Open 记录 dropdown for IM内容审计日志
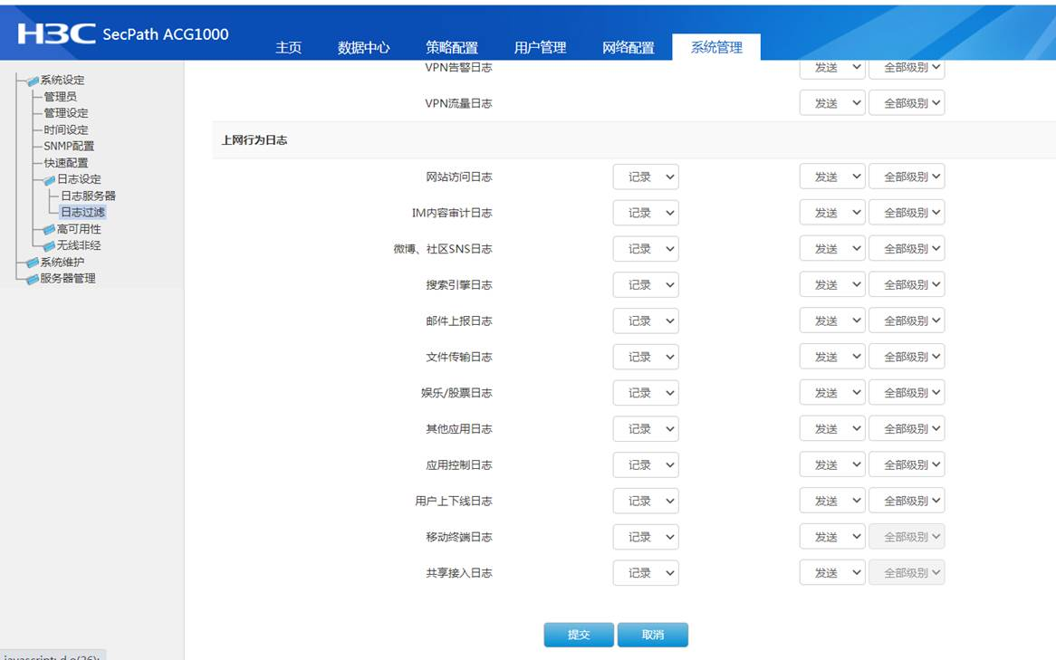 (x=646, y=213)
